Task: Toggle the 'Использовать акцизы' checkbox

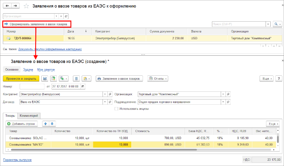Action: (116, 109)
